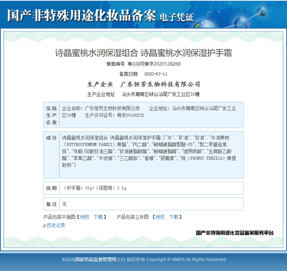Open the 历史记录 link
287x271 pixels.
tap(56, 225)
